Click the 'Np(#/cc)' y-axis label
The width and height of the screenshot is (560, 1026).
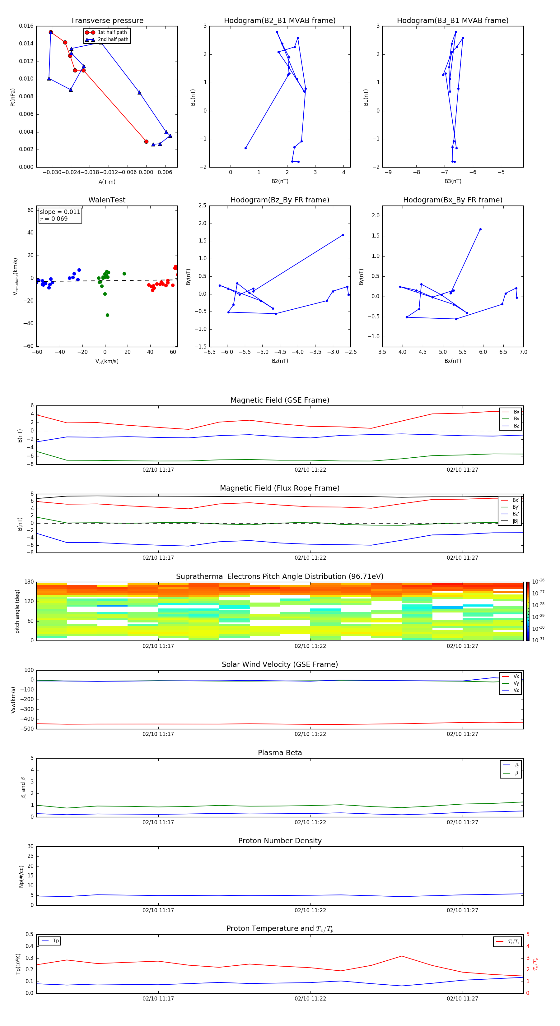click(21, 876)
